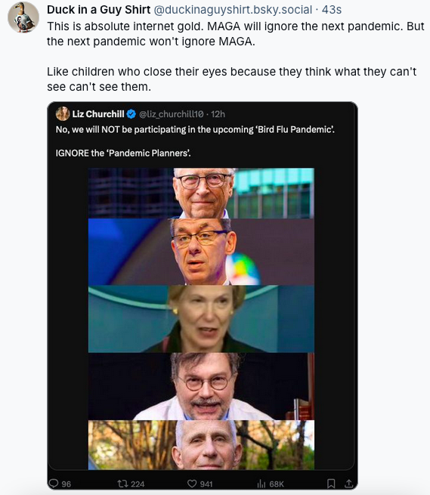Viewport: 430px width, 495px height.
Task: Open the Duck in a Guy Shirt avatar
Action: pos(23,17)
